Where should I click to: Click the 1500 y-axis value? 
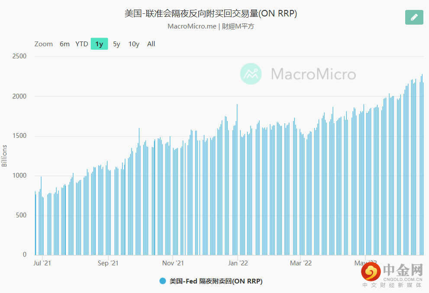click(19, 136)
